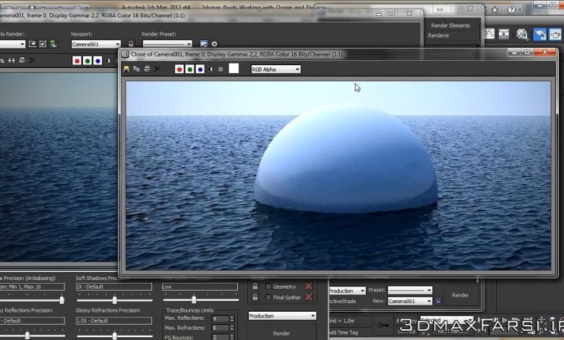This screenshot has width=564, height=340.
Task: Adjust the Glossy Refractions Precision slider
Action: (114, 336)
